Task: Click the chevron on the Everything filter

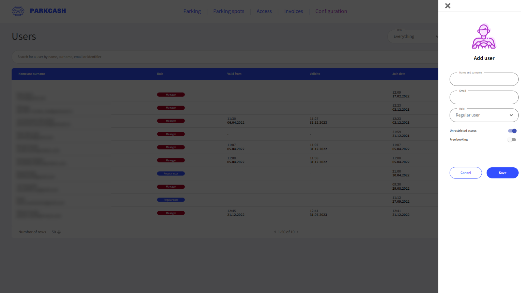Action: point(437,36)
